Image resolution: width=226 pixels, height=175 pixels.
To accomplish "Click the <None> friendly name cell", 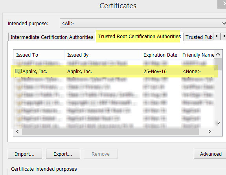I will (191, 72).
